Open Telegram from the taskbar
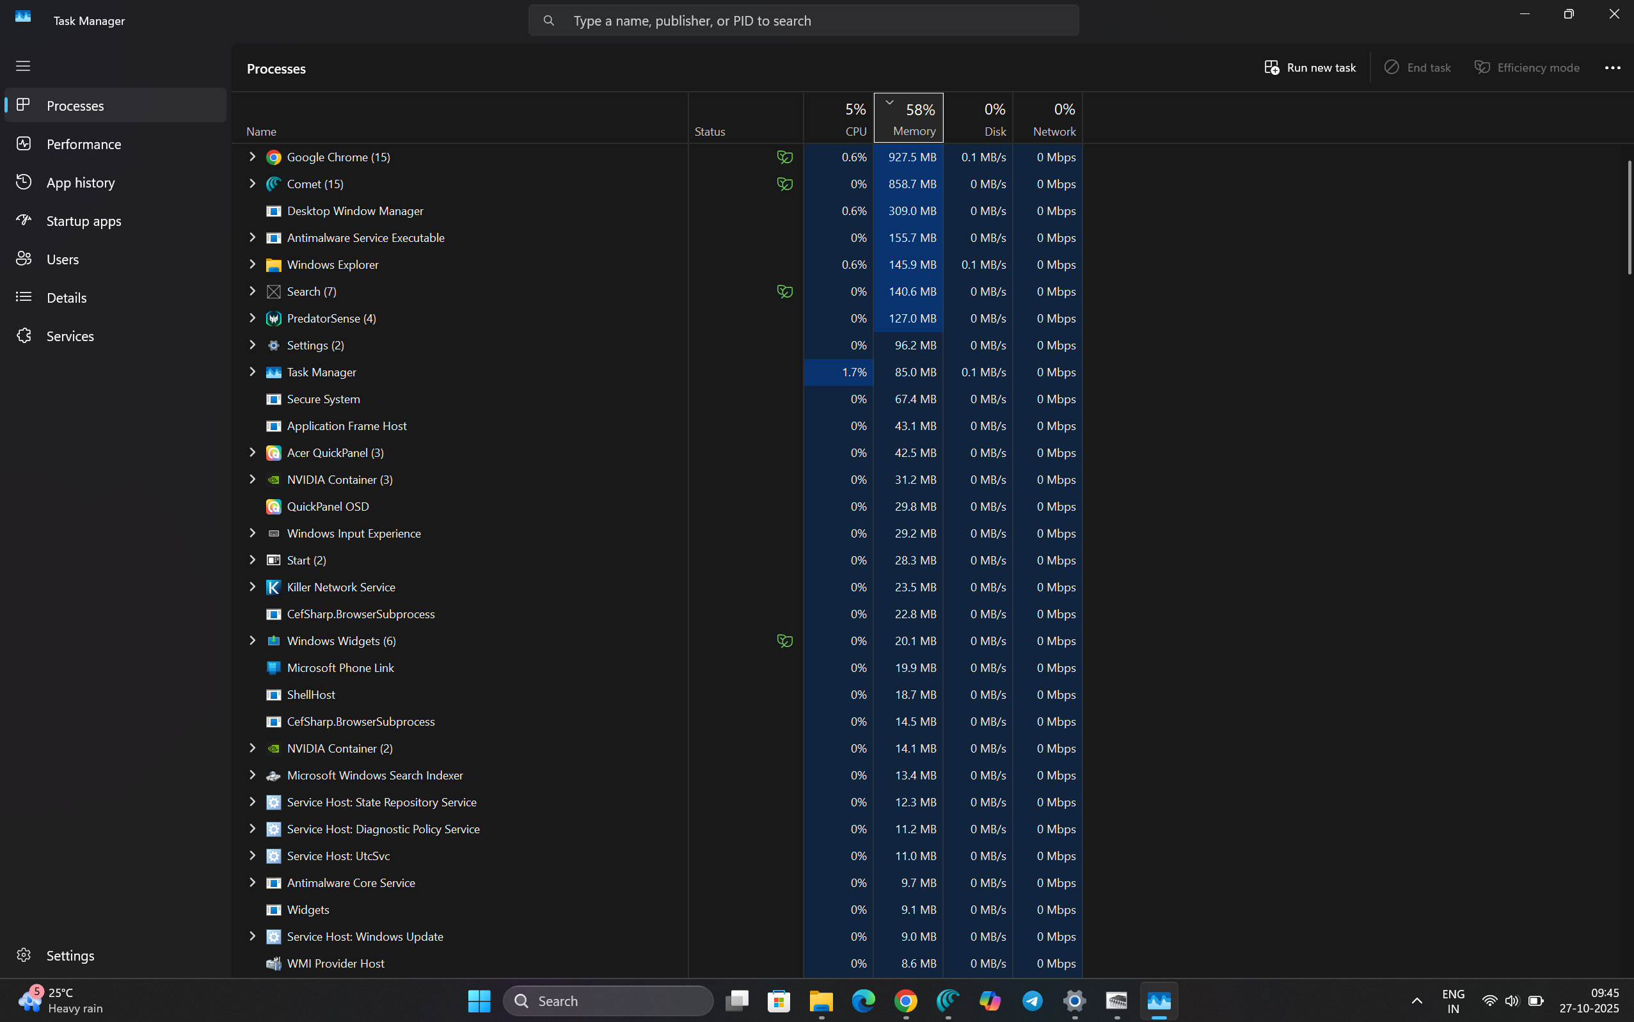 1032,1001
